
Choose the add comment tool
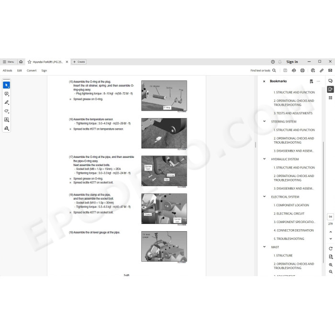6,94
